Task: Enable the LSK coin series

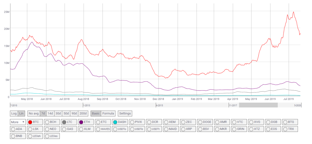Action: pos(34,129)
